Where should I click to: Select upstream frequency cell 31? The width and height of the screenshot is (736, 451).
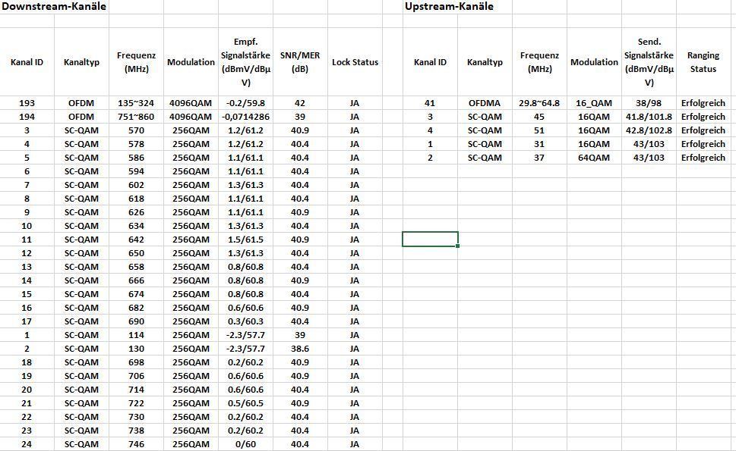click(539, 144)
